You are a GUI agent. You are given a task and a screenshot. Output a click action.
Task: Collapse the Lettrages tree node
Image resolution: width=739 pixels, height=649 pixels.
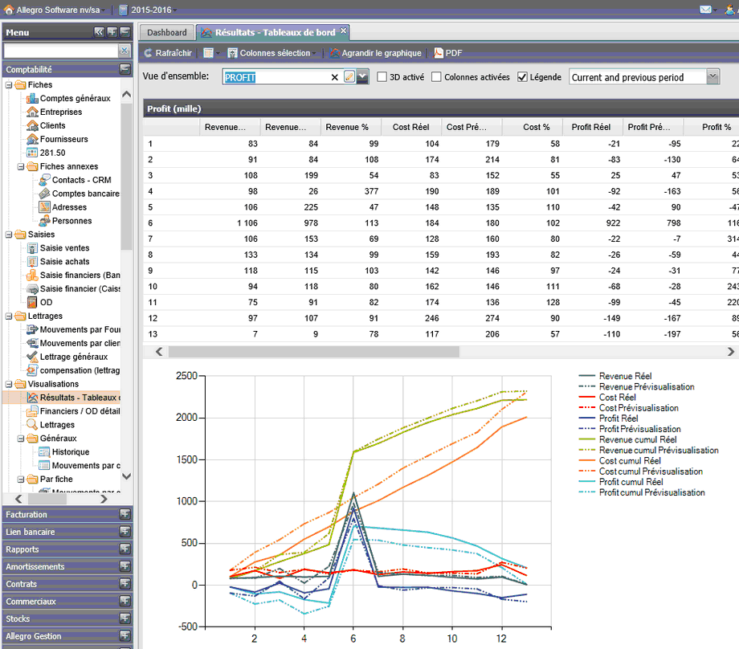point(9,316)
